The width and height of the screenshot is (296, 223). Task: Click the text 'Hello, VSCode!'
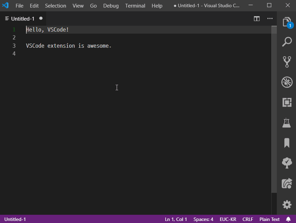pyautogui.click(x=47, y=30)
